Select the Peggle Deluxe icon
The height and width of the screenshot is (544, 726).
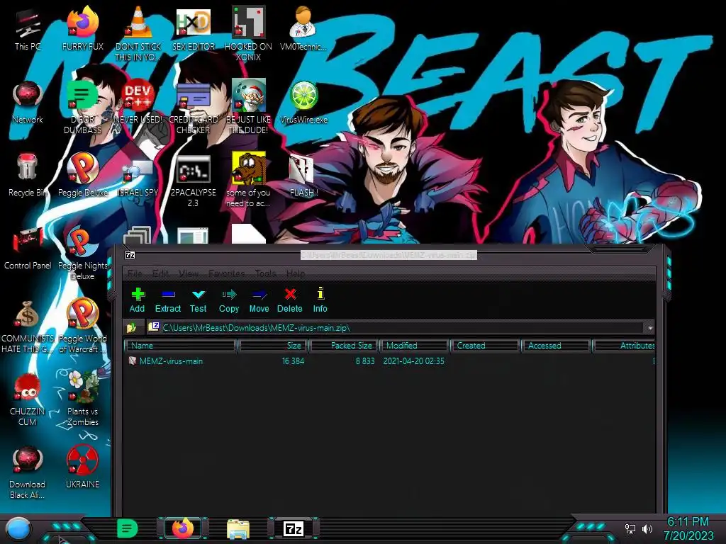pyautogui.click(x=82, y=175)
